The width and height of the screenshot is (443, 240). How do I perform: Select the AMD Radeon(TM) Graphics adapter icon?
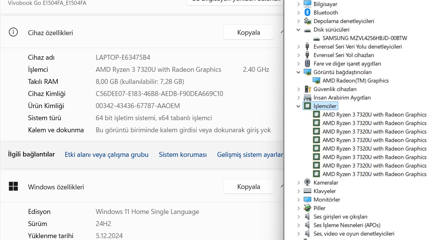coord(316,81)
